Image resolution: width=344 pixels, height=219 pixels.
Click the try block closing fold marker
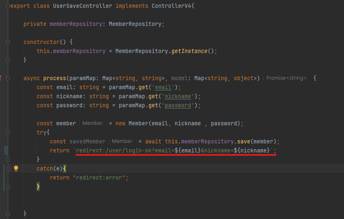8,159
